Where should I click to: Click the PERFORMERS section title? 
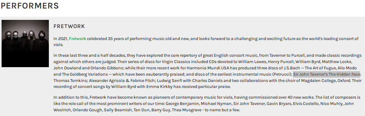pyautogui.click(x=30, y=6)
